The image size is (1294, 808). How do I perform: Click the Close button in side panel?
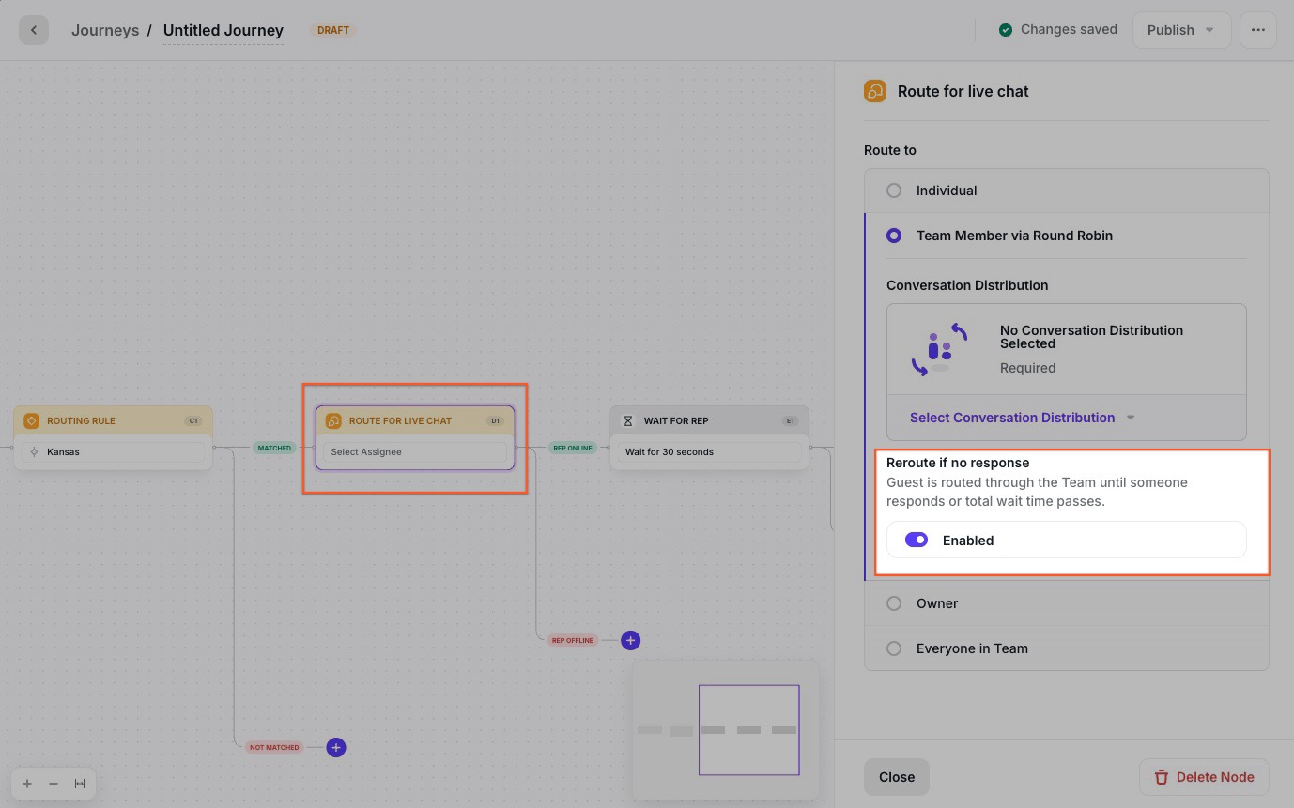pyautogui.click(x=897, y=777)
